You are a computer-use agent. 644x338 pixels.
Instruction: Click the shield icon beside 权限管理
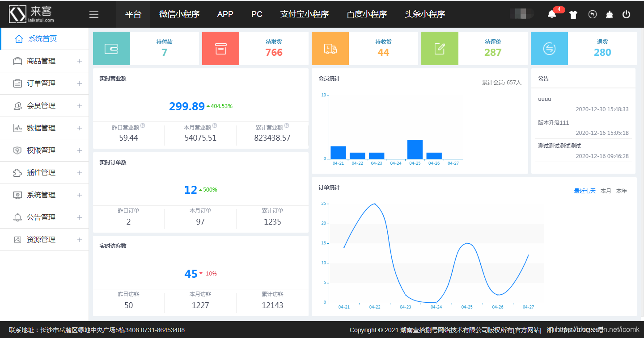[17, 150]
